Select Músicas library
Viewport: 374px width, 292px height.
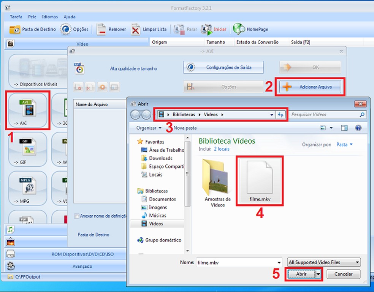tap(154, 215)
